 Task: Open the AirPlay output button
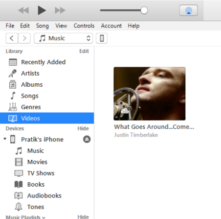(189, 10)
